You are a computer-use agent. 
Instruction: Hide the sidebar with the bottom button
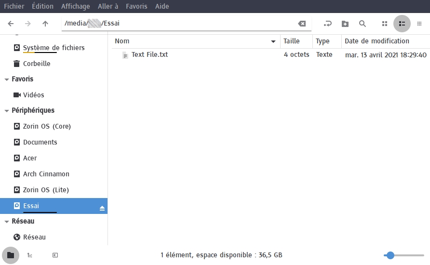coord(55,255)
